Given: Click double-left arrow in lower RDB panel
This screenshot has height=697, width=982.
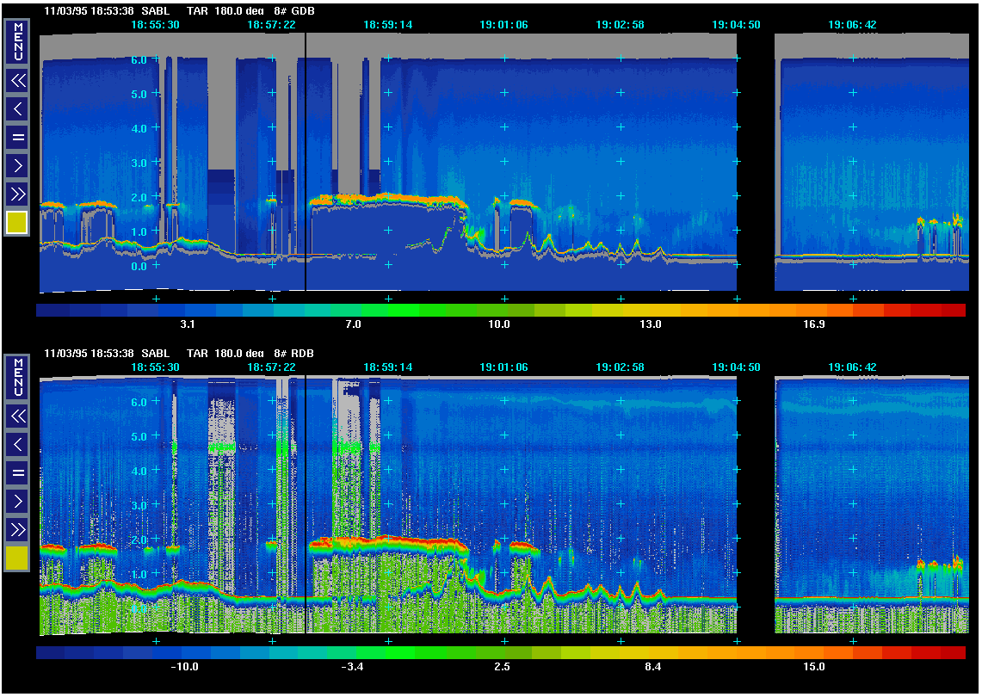Looking at the screenshot, I should tap(17, 416).
